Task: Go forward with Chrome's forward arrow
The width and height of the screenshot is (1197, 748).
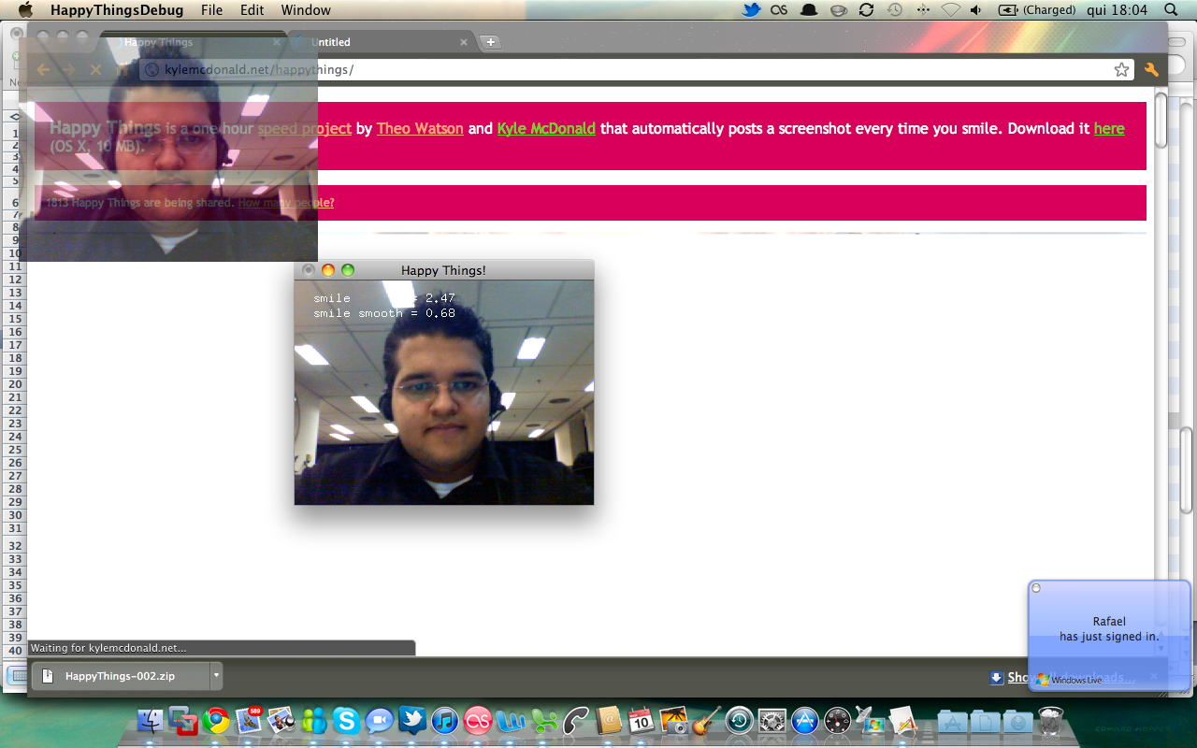Action: [69, 69]
